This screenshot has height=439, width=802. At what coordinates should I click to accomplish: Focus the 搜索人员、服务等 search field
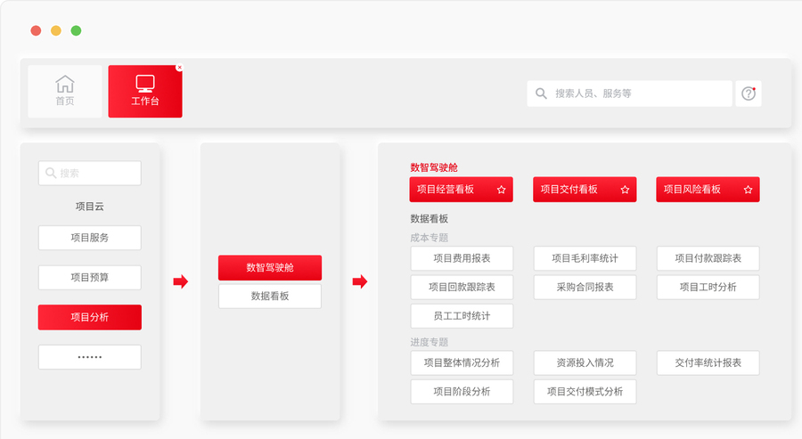click(633, 93)
